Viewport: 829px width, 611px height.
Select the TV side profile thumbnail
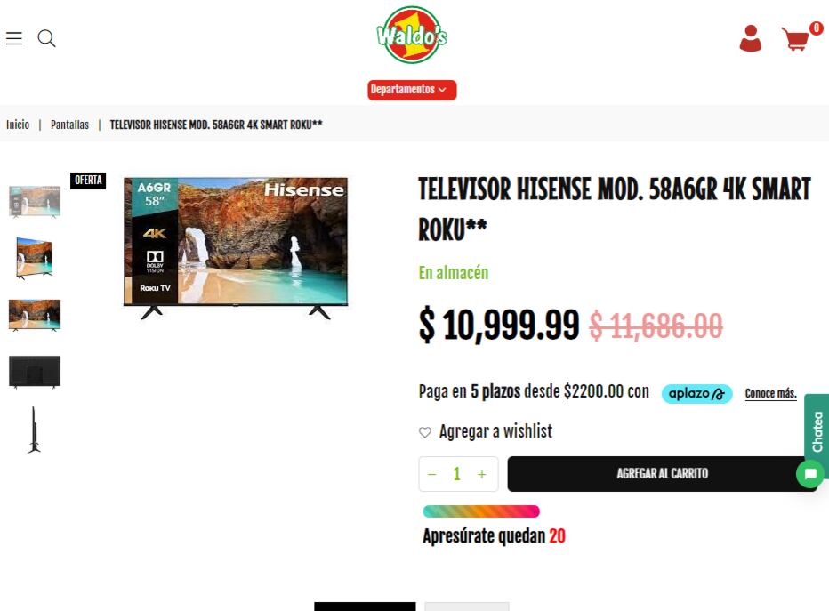point(35,430)
